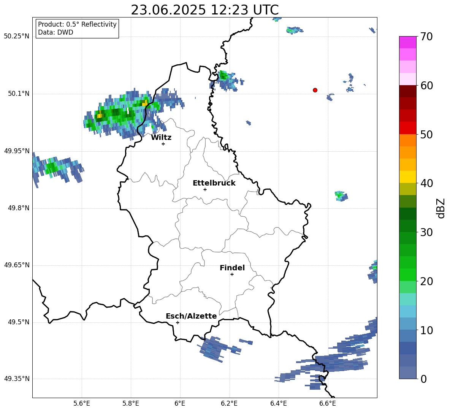This screenshot has width=450, height=411.
Task: Click the 50.1°N latitude label
Action: pyautogui.click(x=19, y=94)
